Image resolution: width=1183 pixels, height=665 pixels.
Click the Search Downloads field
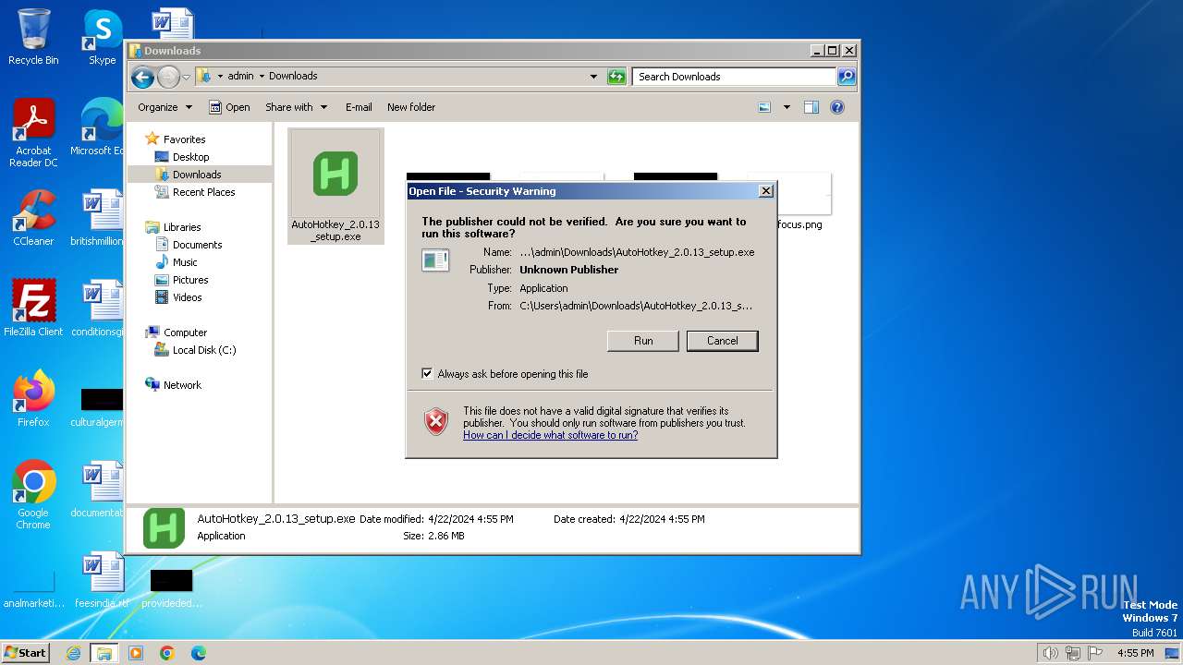pos(735,77)
